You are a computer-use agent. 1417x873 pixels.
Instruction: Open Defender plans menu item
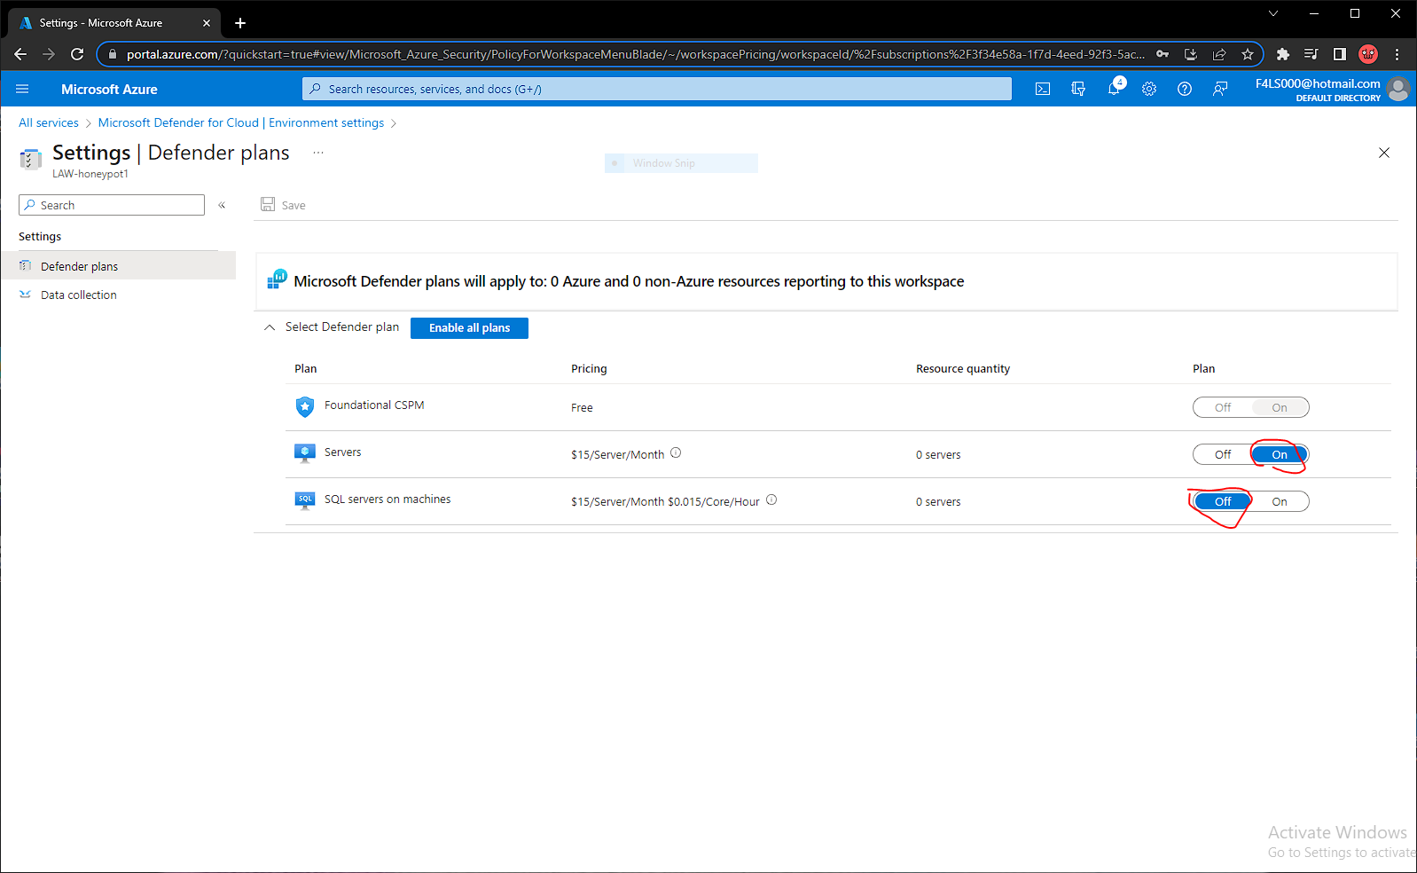pyautogui.click(x=118, y=266)
